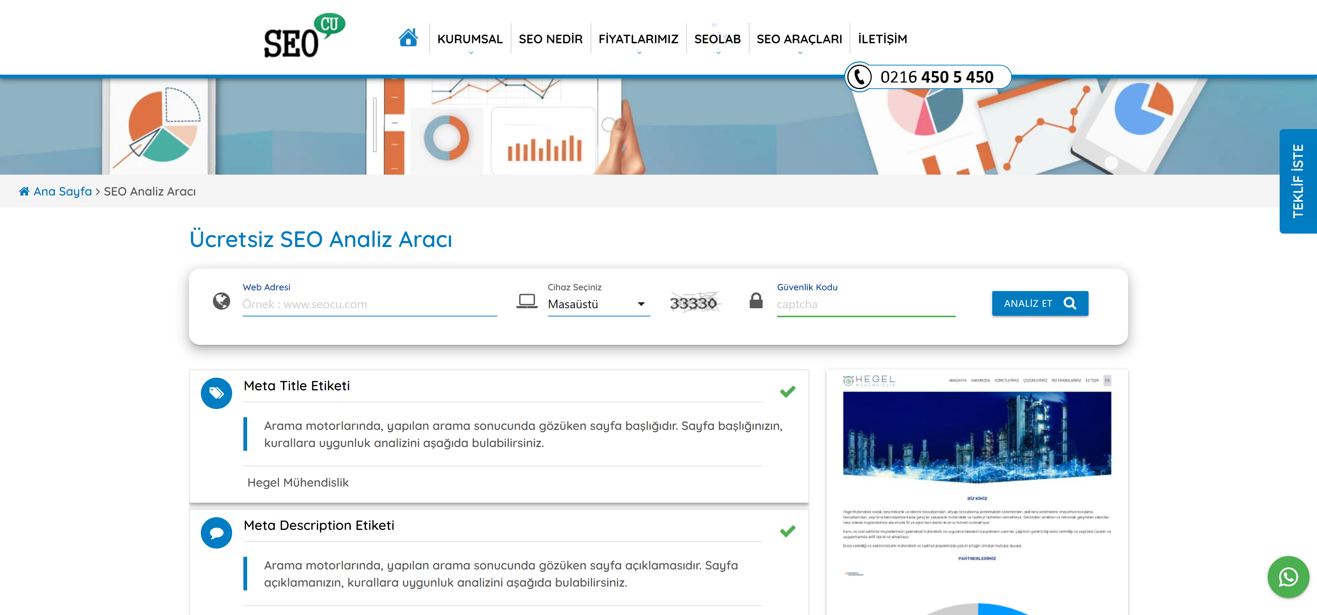Click the Meta Description Etiketi heading
This screenshot has width=1317, height=615.
pos(318,525)
